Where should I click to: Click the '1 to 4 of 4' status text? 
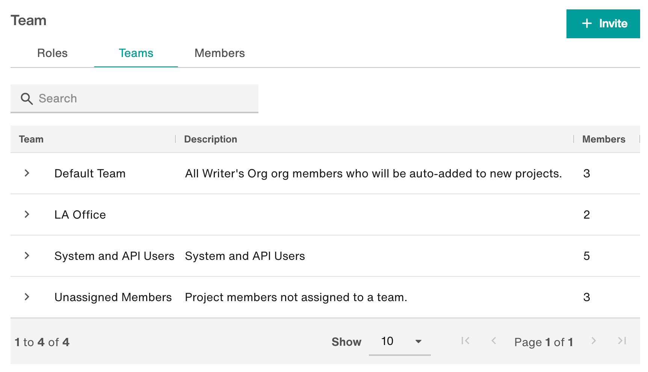[42, 342]
